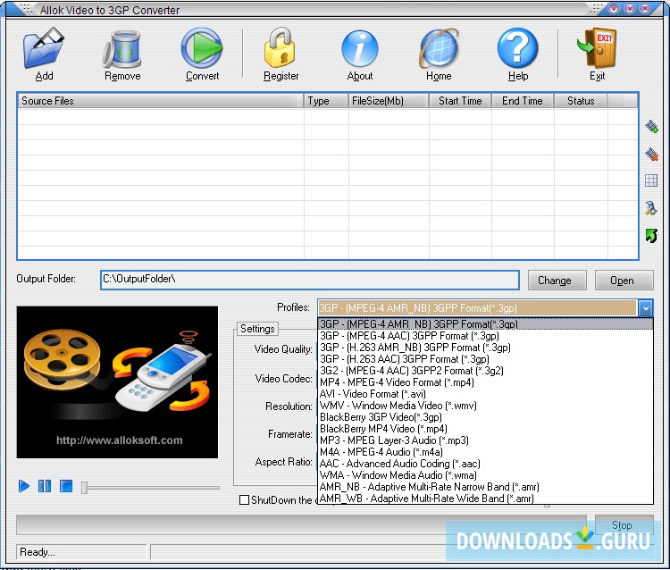Choose BlackBerry 3GP Video profile
The image size is (670, 570).
(485, 416)
